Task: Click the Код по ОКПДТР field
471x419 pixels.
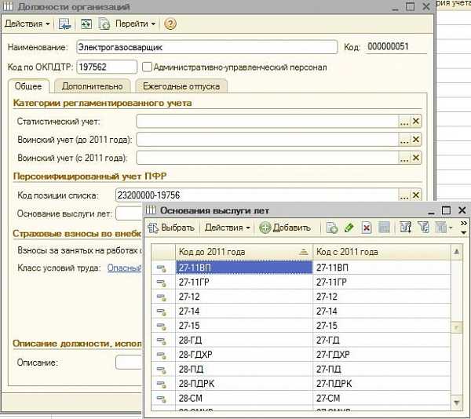Action: pyautogui.click(x=107, y=67)
